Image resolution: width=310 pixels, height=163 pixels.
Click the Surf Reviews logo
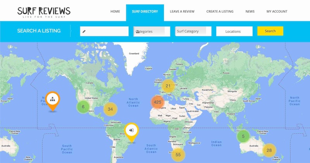pos(44,12)
